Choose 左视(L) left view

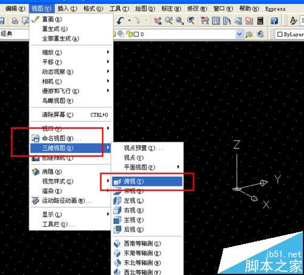pos(147,201)
